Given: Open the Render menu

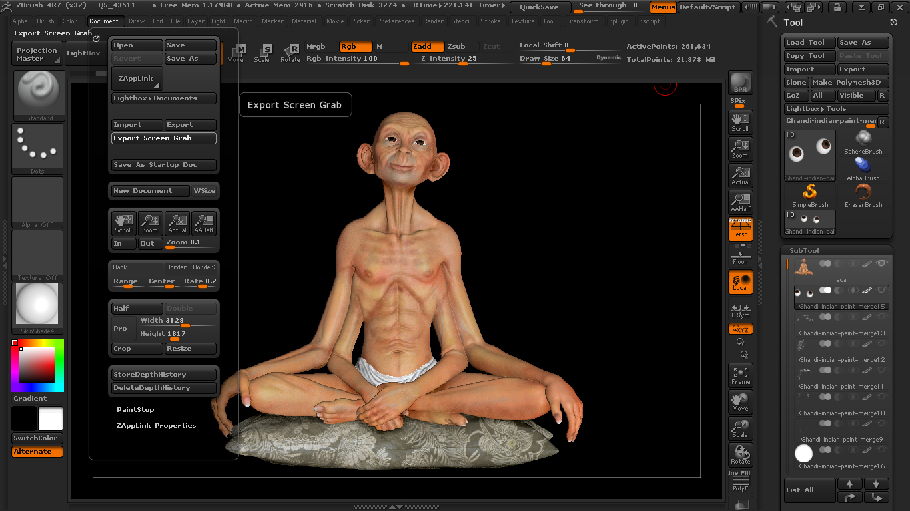Looking at the screenshot, I should [x=434, y=21].
